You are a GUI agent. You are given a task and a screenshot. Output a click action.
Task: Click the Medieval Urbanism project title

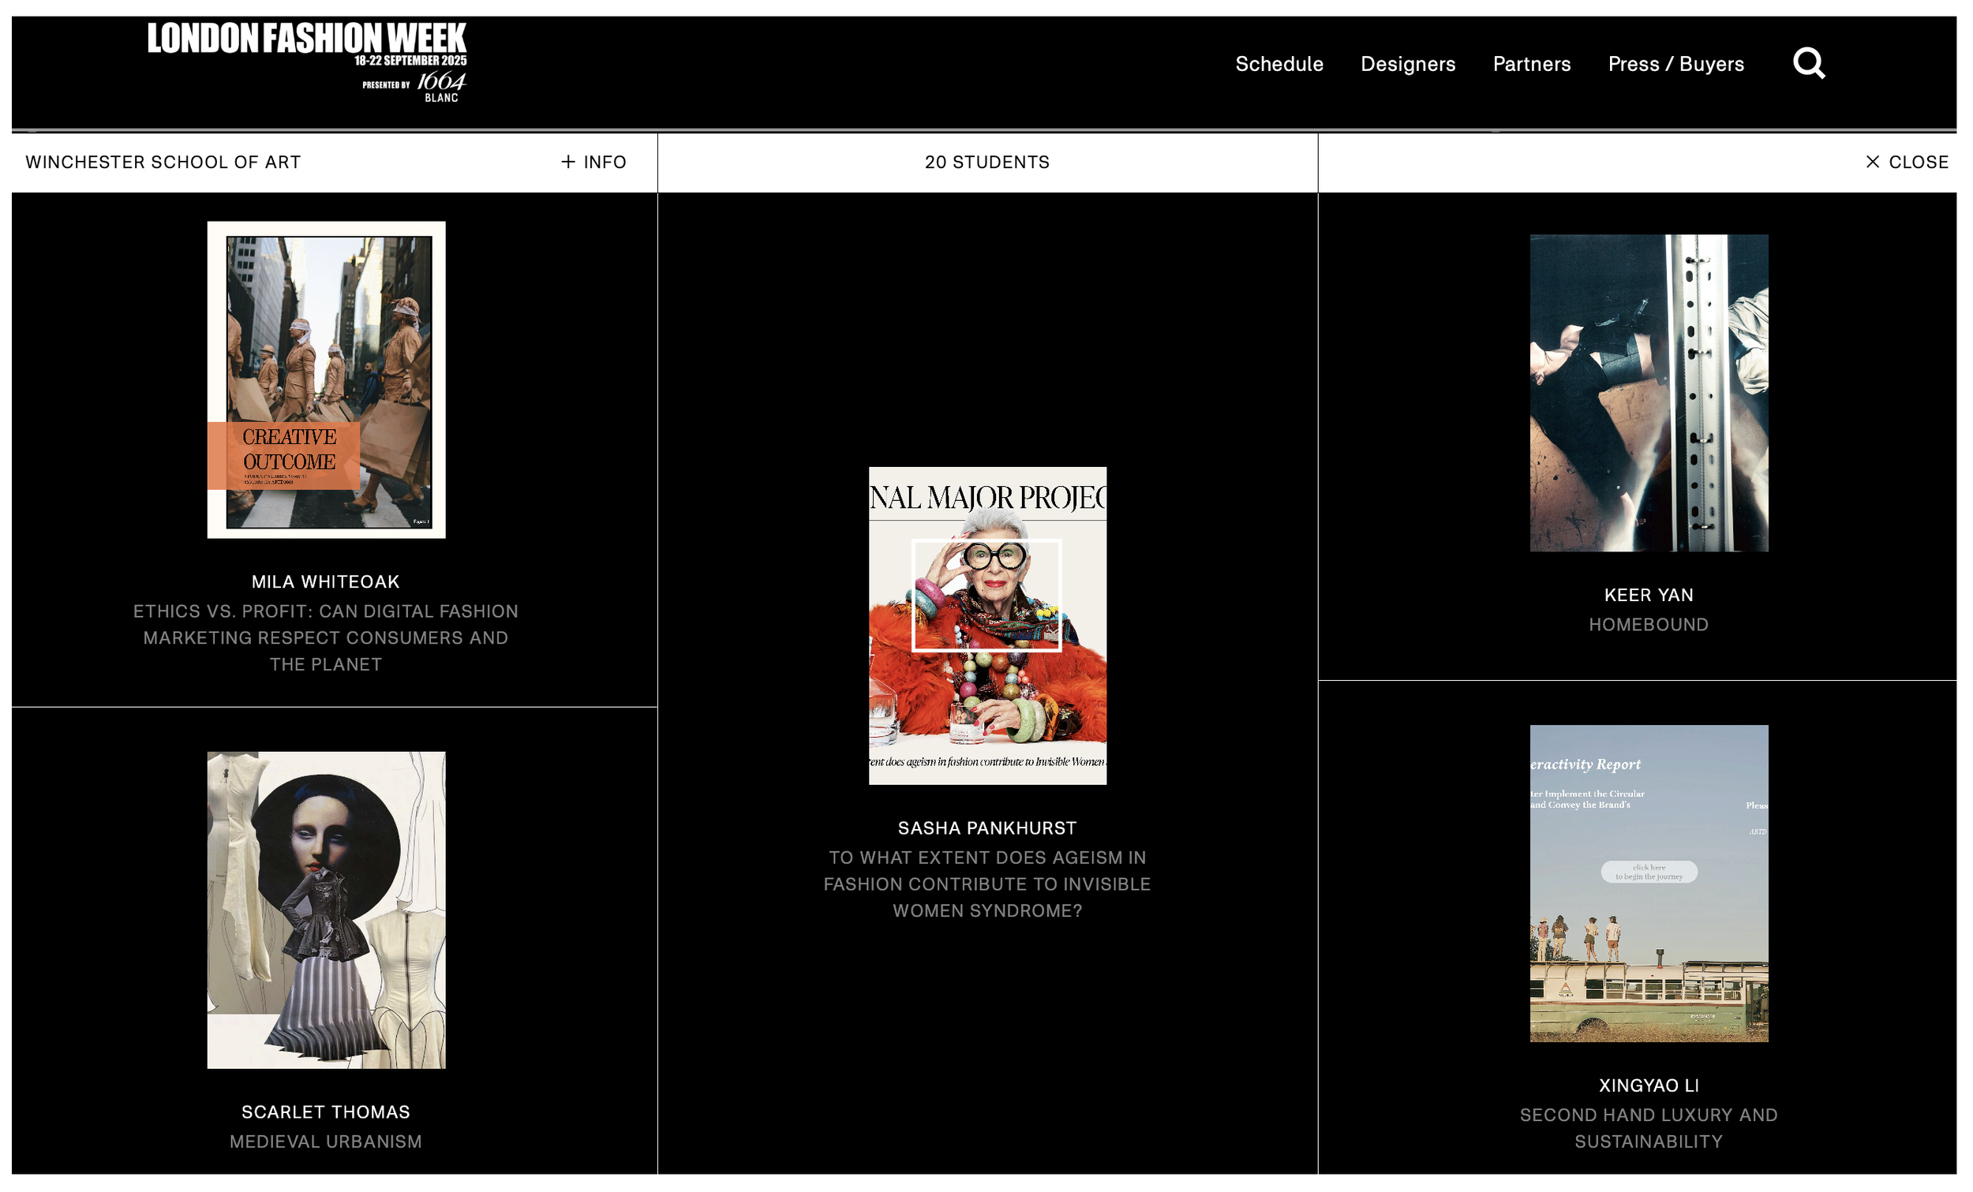pyautogui.click(x=326, y=1142)
